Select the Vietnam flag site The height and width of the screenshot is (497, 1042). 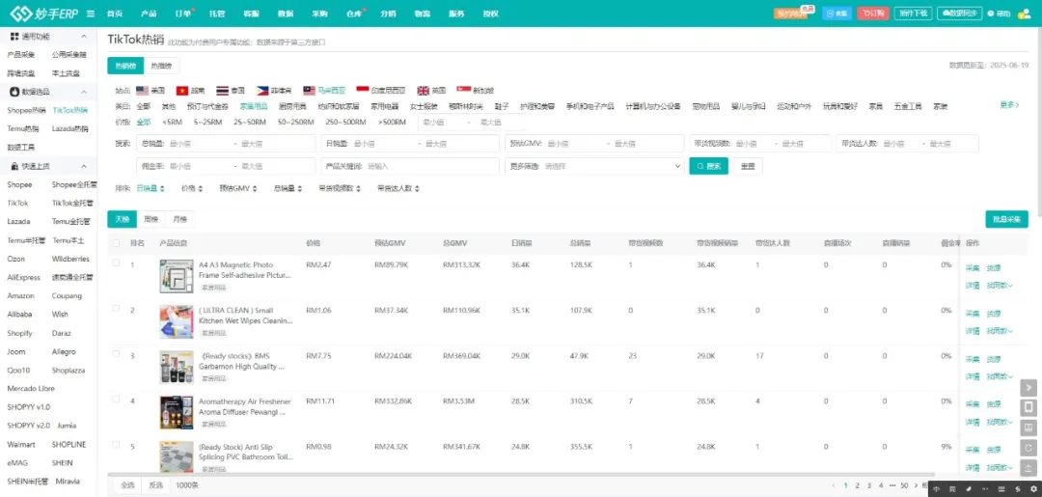(182, 91)
